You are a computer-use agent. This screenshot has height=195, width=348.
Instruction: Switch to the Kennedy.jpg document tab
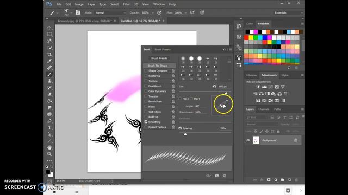pyautogui.click(x=84, y=21)
